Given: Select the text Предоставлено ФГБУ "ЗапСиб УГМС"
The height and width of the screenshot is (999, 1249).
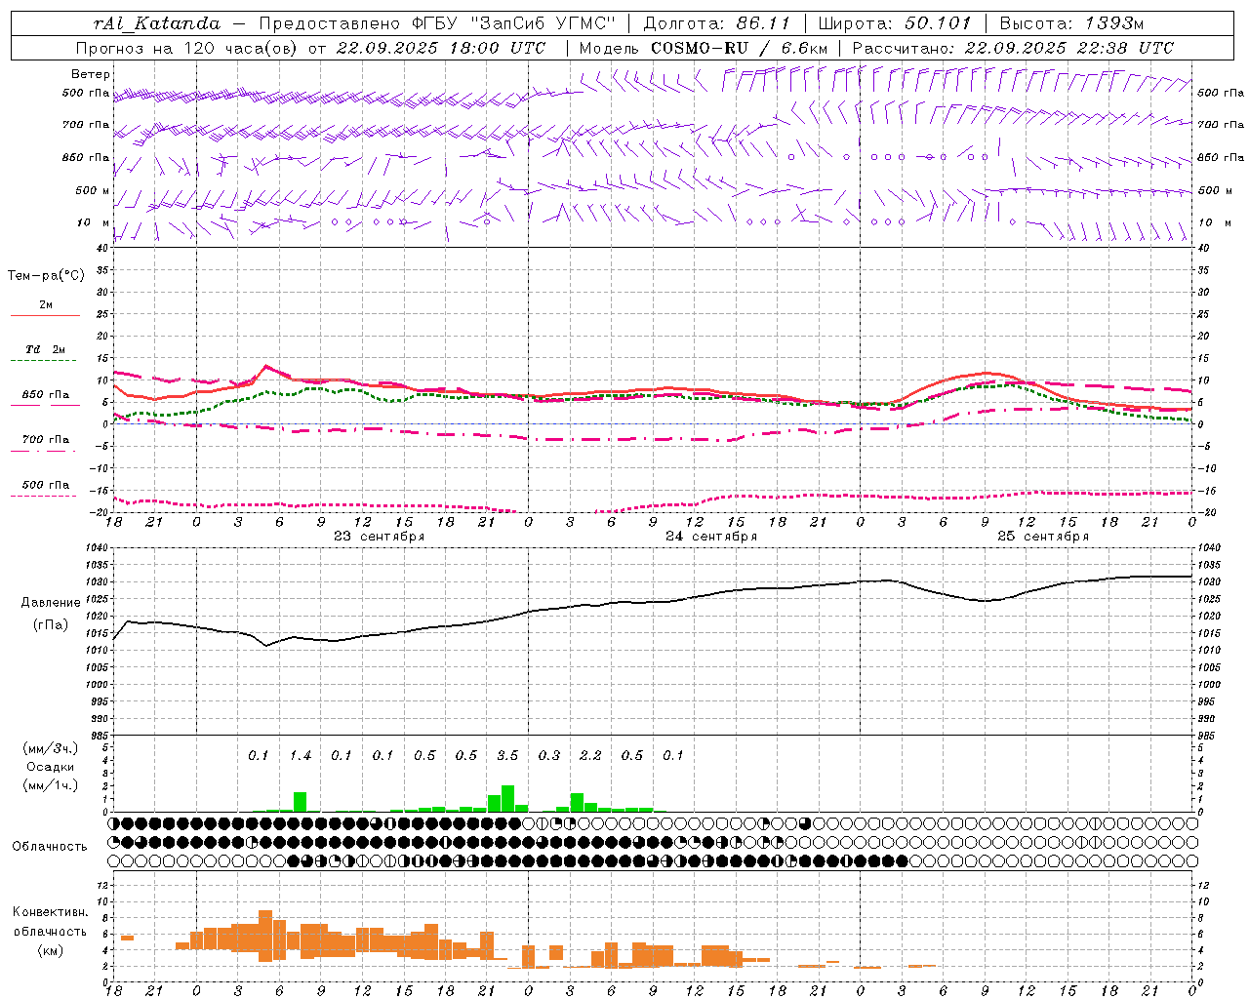Looking at the screenshot, I should (437, 23).
